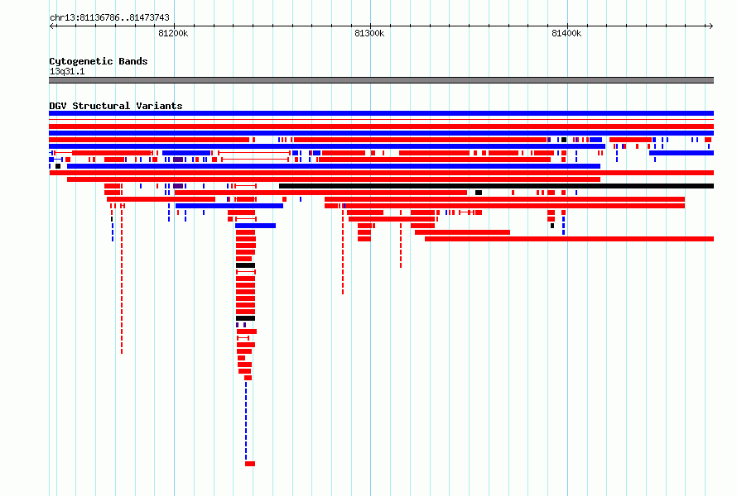Select the 81300k ruler label
This screenshot has height=496, width=737.
(369, 33)
